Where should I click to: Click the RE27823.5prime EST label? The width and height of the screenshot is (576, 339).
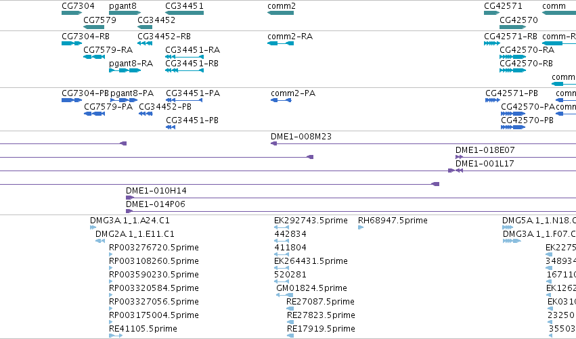click(321, 315)
